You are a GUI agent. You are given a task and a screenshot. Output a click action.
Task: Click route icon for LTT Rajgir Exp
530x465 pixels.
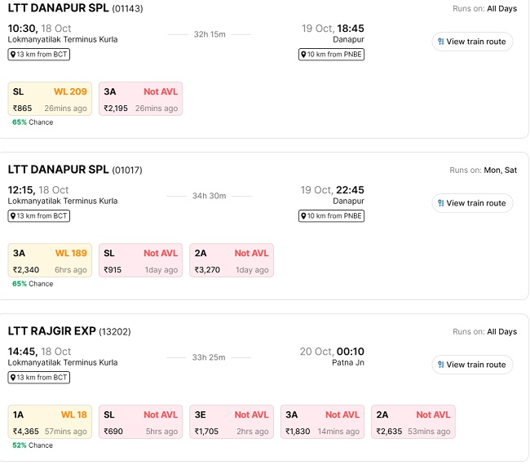[x=440, y=365]
